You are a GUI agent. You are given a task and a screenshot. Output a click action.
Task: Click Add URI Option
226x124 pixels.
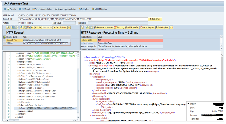99,9
